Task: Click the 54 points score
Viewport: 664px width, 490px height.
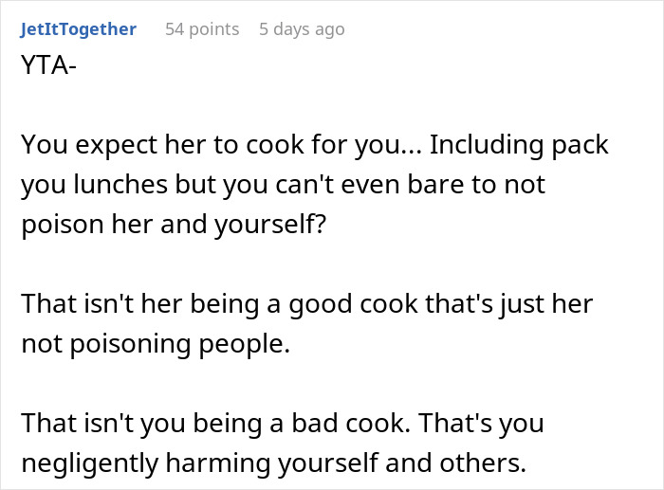Action: (x=202, y=29)
